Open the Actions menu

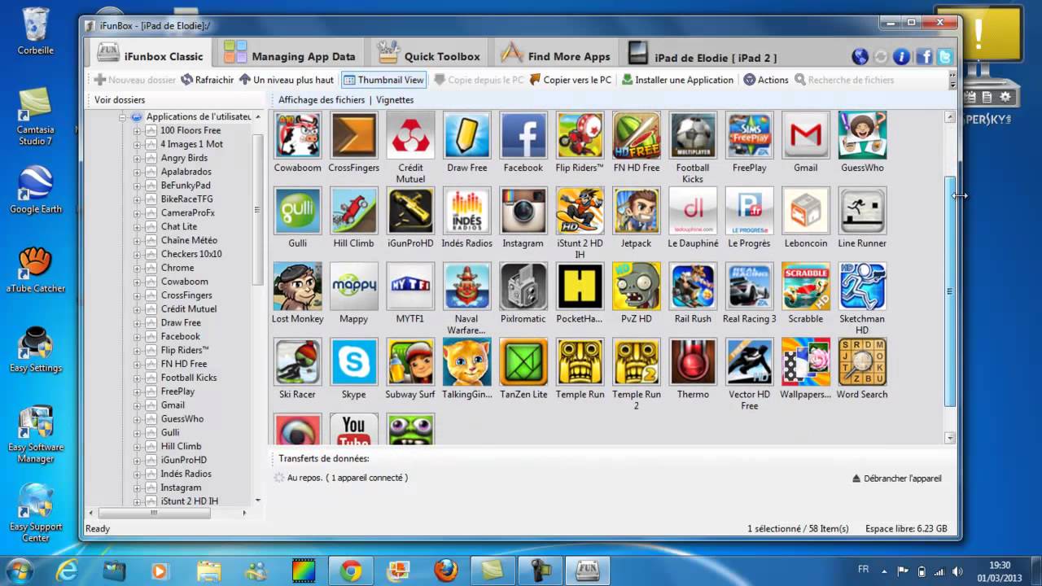point(765,80)
